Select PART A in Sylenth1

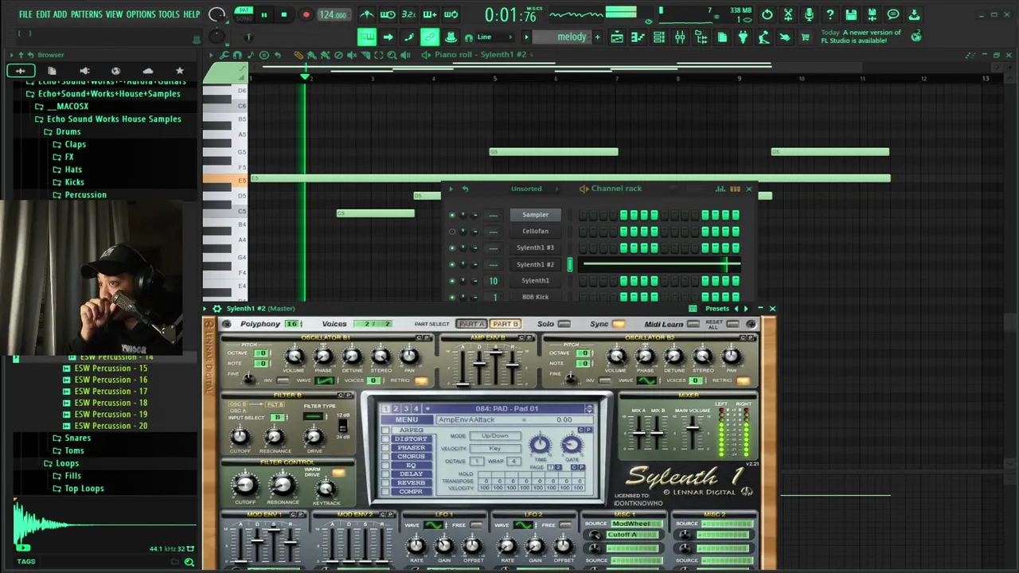(471, 324)
